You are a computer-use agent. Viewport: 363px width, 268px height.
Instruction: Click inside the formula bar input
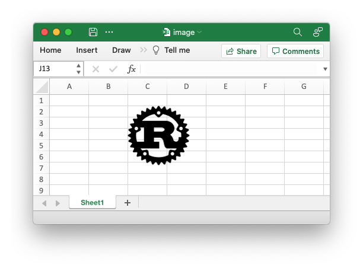[230, 69]
